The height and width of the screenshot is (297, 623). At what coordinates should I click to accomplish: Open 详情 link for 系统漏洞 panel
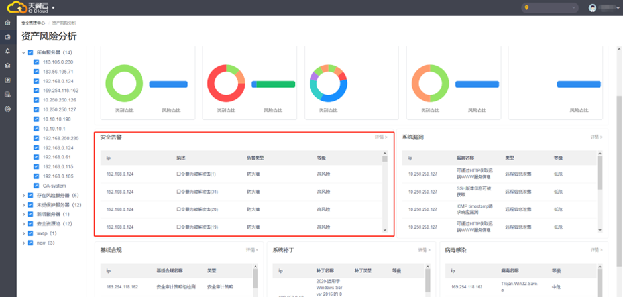click(x=596, y=137)
